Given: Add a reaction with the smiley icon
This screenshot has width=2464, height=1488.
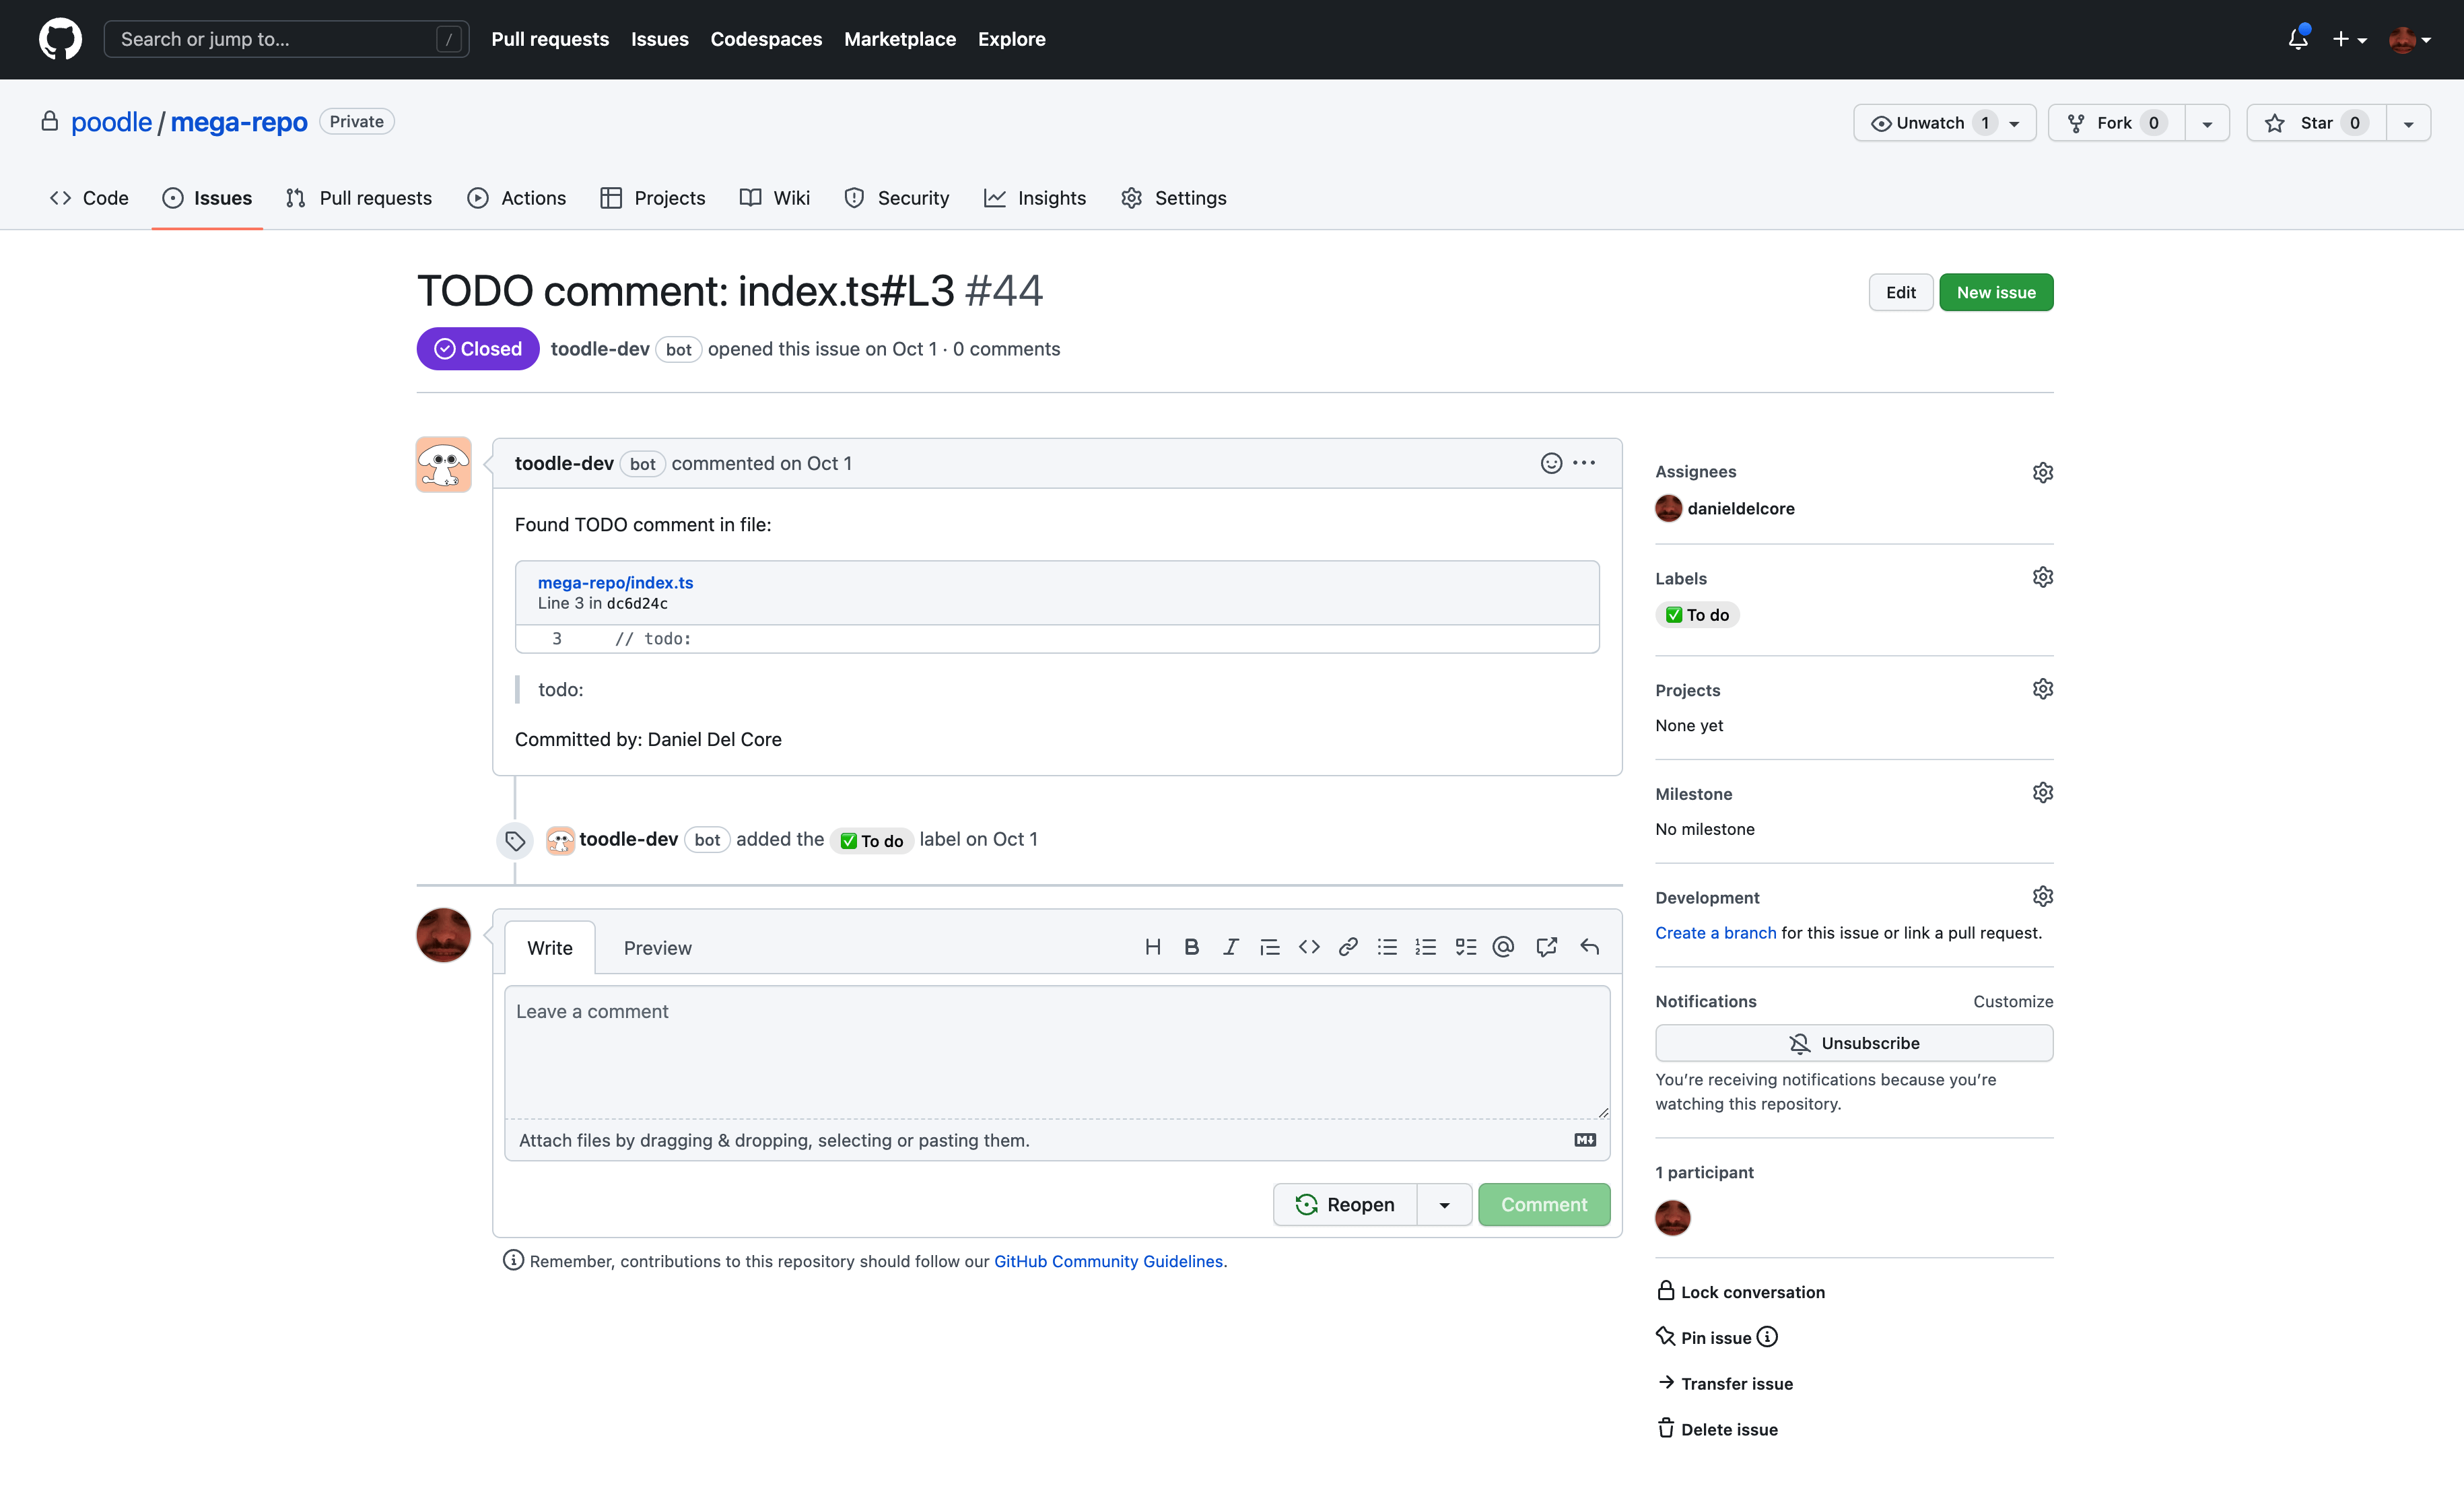Looking at the screenshot, I should click(1550, 463).
